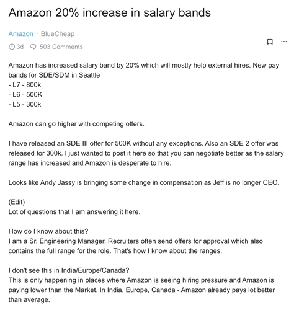Click the India/Europe/Canada question line
The height and width of the screenshot is (310, 294).
[x=69, y=270]
